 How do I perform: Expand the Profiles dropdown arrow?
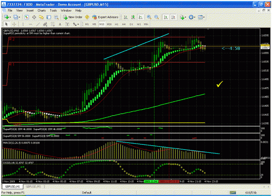point(19,17)
